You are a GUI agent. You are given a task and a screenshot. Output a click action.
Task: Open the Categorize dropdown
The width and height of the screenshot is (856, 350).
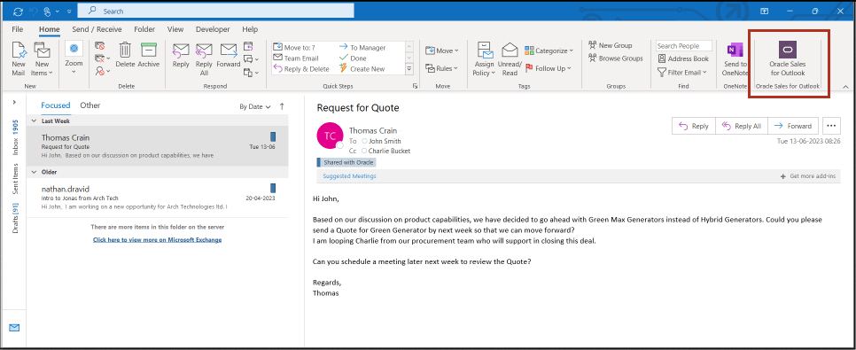[x=549, y=51]
